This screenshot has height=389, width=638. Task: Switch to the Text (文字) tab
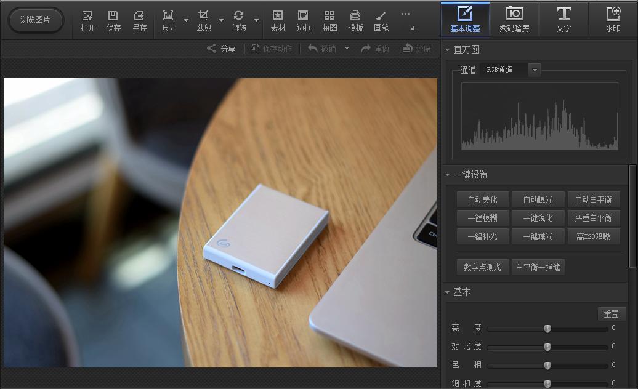pyautogui.click(x=563, y=20)
